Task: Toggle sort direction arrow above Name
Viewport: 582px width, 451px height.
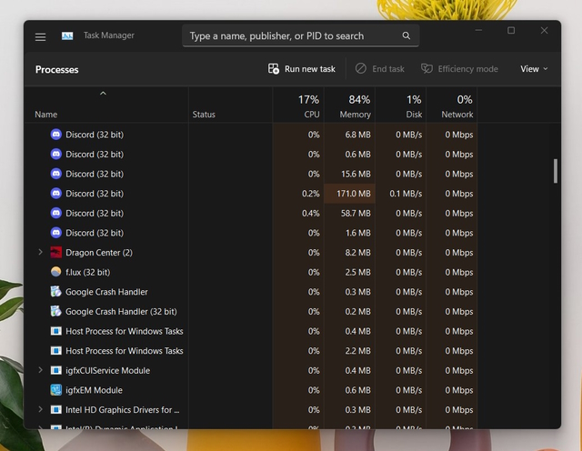Action: [103, 93]
